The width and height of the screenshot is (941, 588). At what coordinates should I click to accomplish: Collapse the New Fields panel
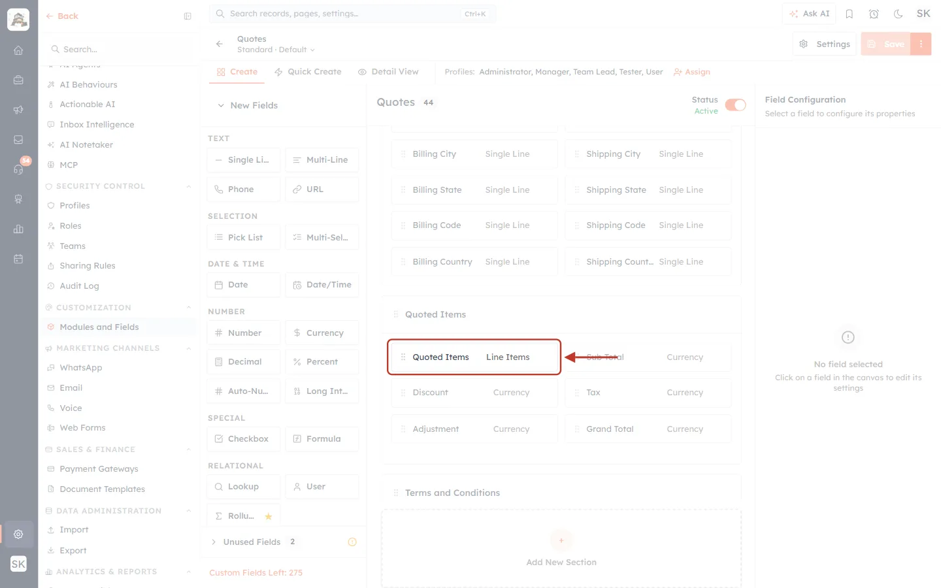[x=221, y=105]
